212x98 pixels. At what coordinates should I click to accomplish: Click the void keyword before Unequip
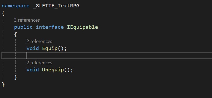point(33,70)
